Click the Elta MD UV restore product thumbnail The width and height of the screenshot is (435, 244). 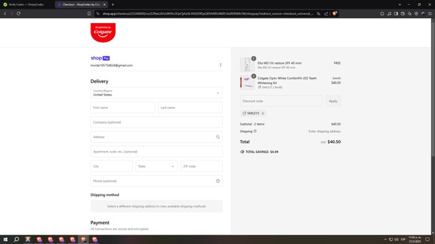(x=247, y=65)
